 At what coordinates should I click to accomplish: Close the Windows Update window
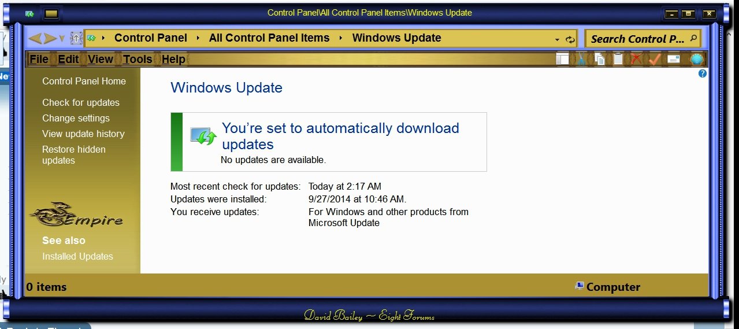(x=709, y=14)
